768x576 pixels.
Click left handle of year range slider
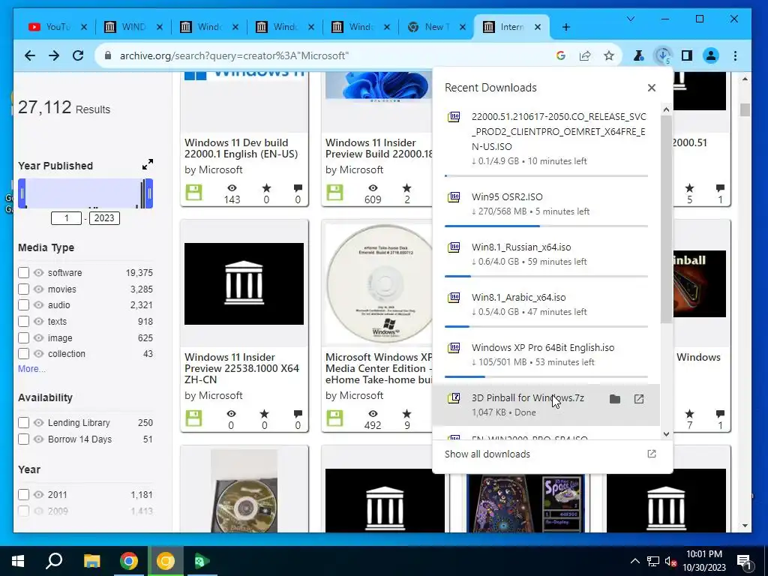(x=22, y=193)
